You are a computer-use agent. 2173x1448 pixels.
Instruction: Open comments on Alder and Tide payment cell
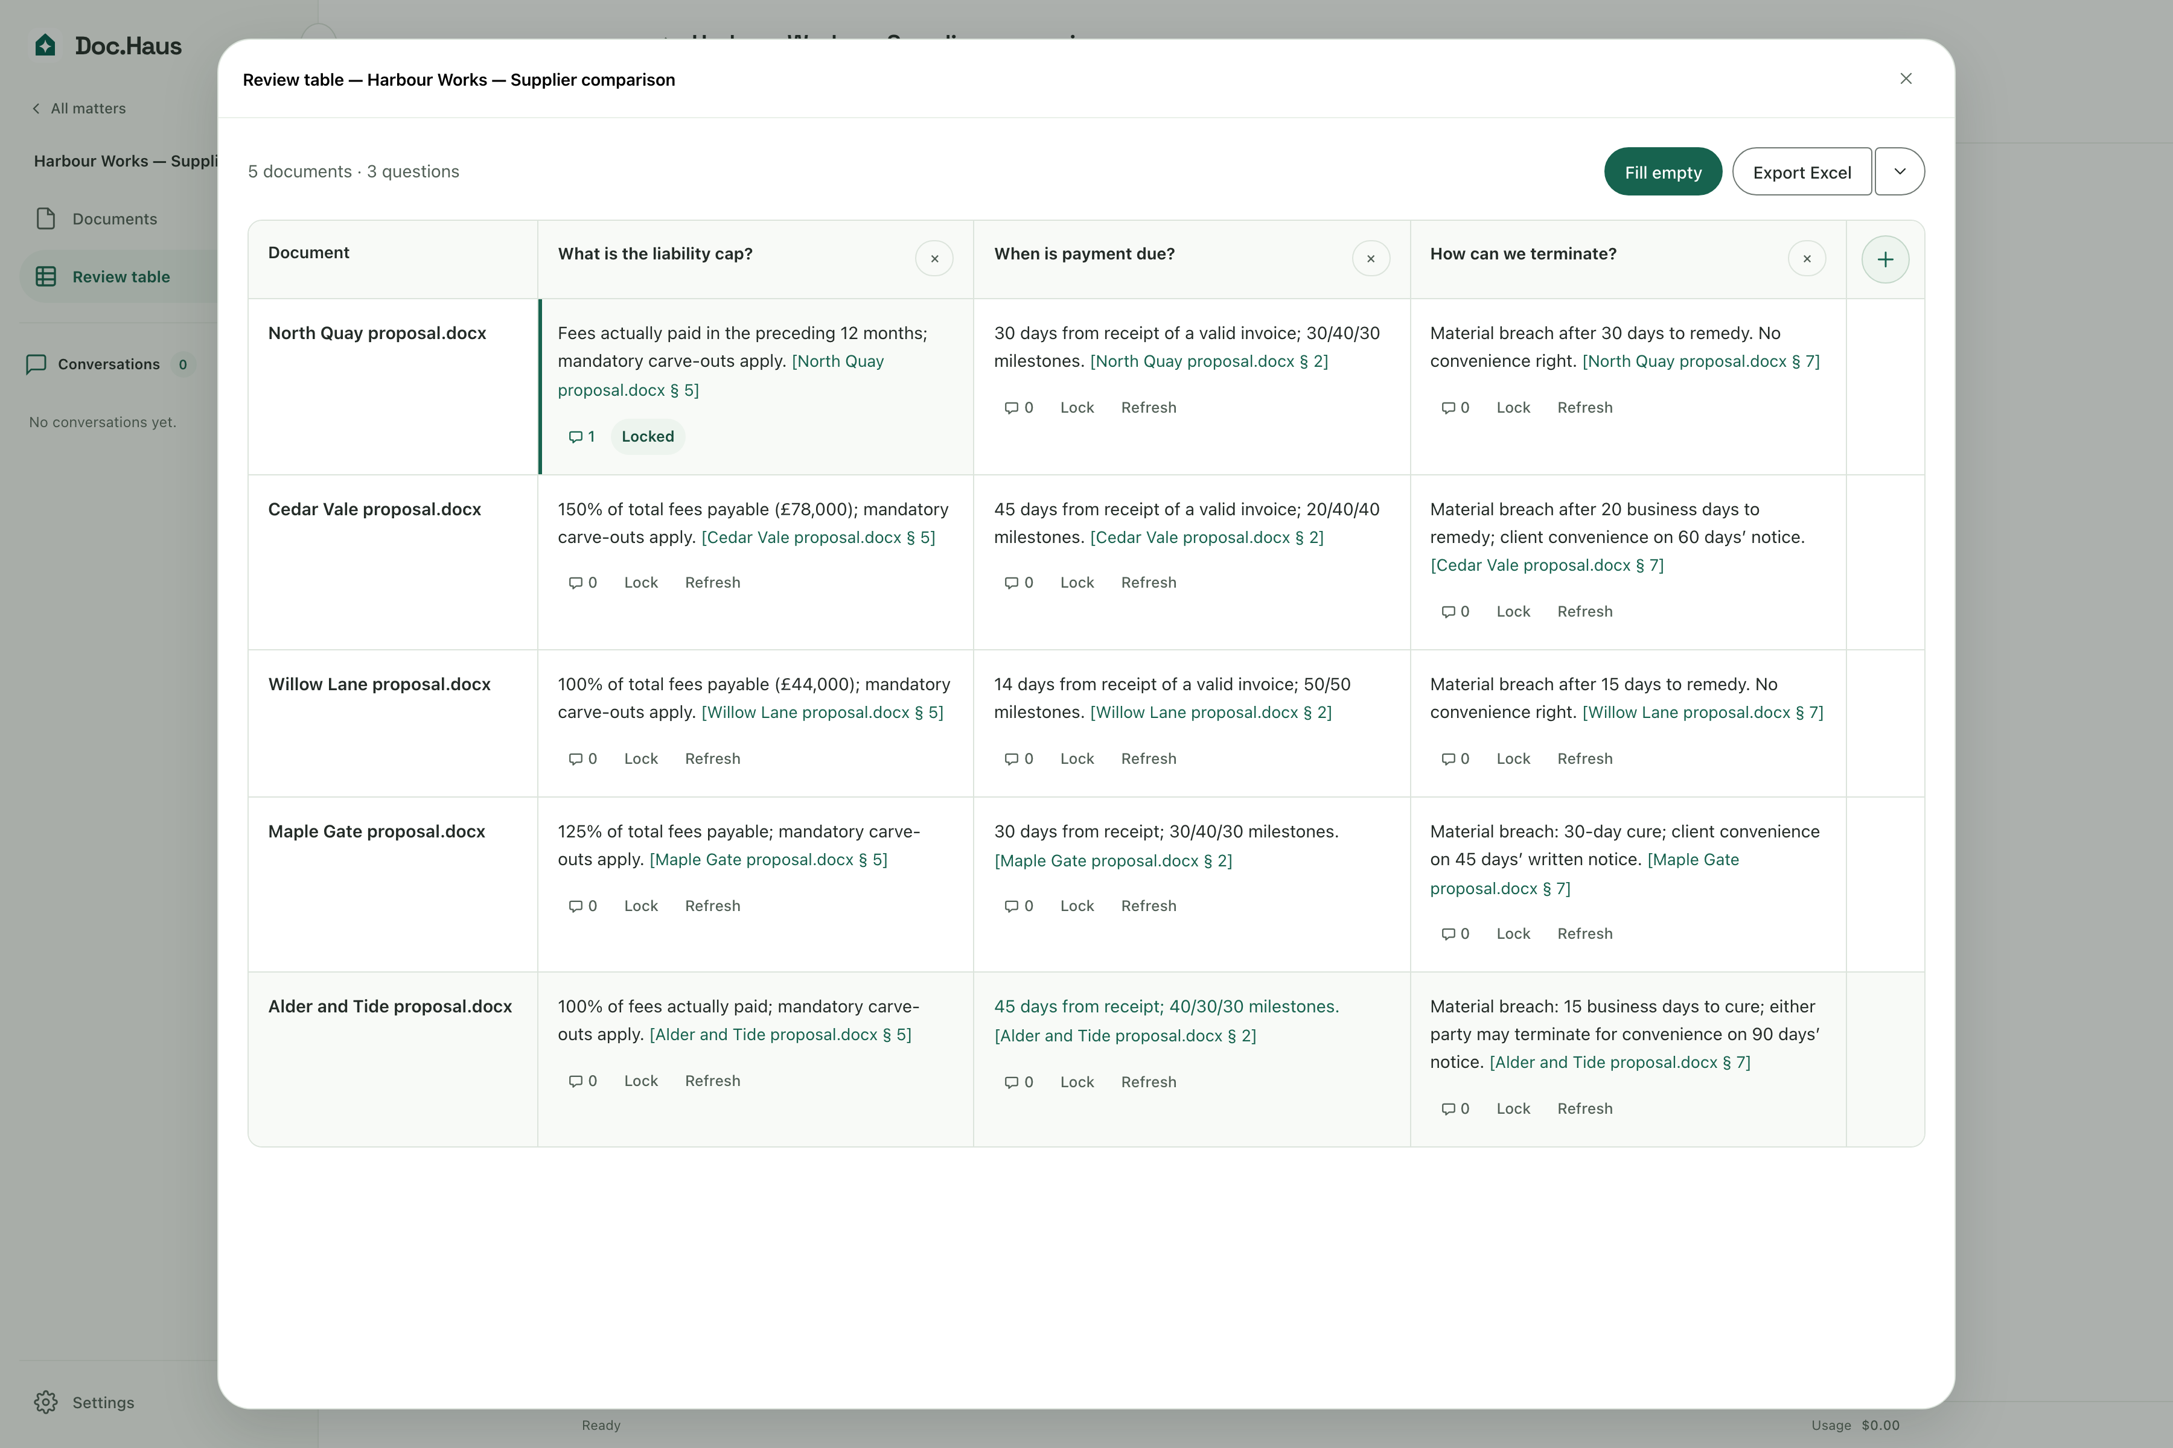[x=1018, y=1081]
